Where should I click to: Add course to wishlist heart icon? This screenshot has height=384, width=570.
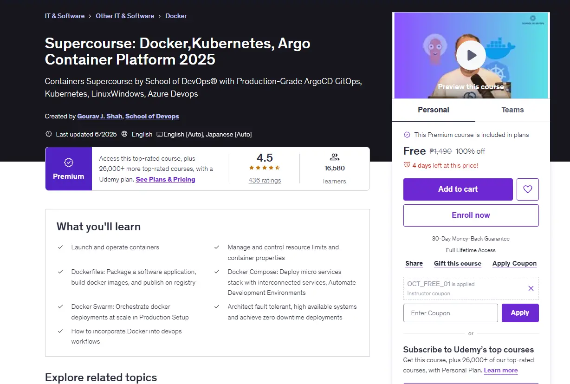pos(528,189)
